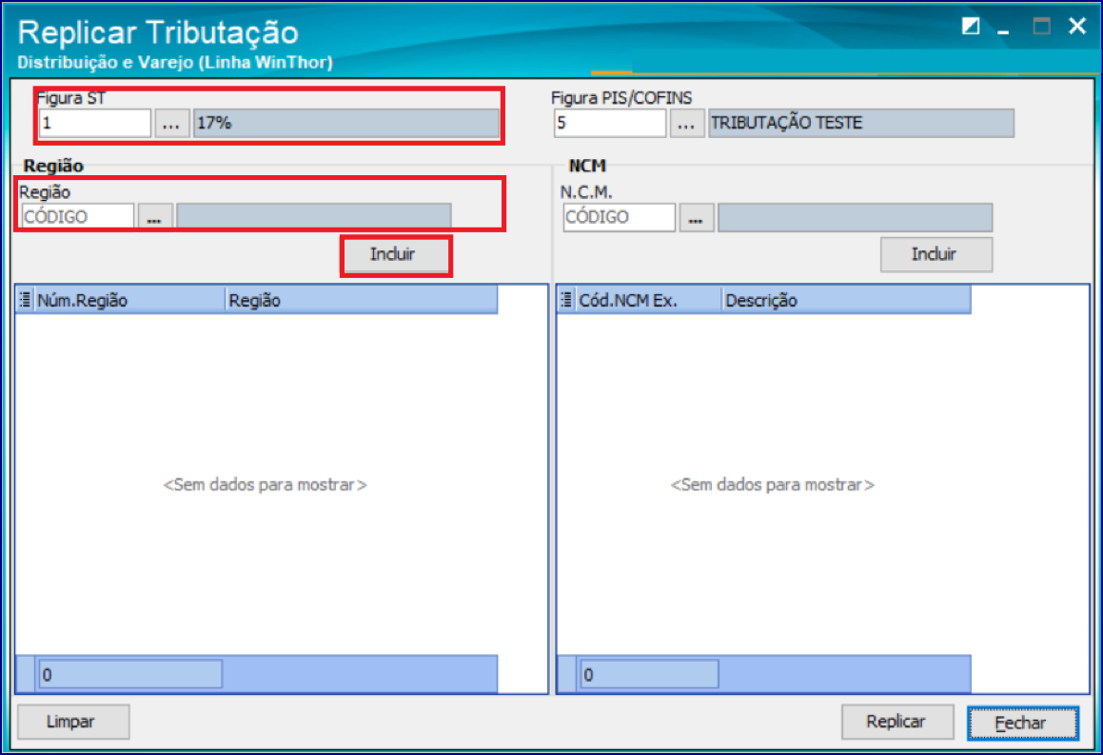Open Figura PIS/COFINS lookup ellipsis button
Image resolution: width=1103 pixels, height=755 pixels.
(686, 123)
